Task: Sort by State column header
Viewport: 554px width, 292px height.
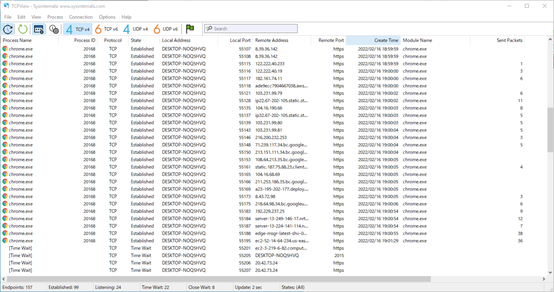Action: 144,41
